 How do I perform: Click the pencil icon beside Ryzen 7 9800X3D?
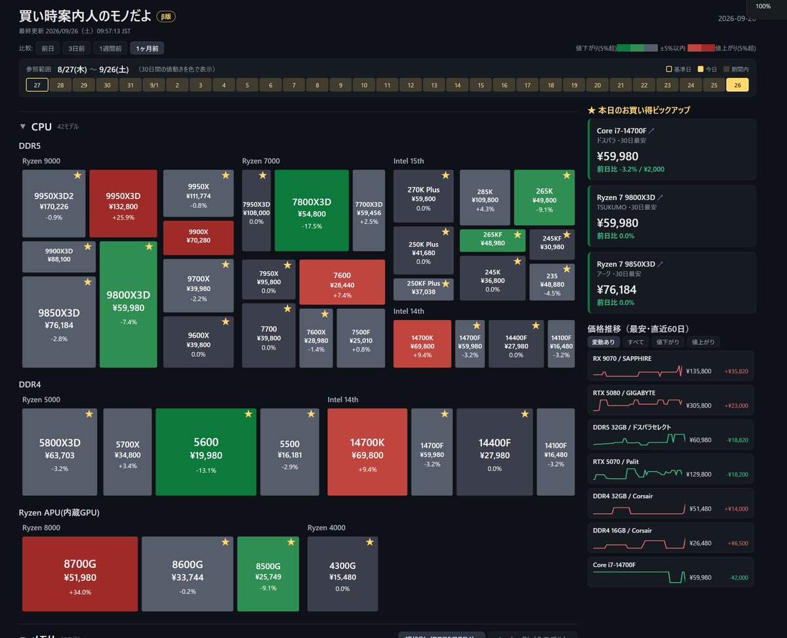[660, 197]
